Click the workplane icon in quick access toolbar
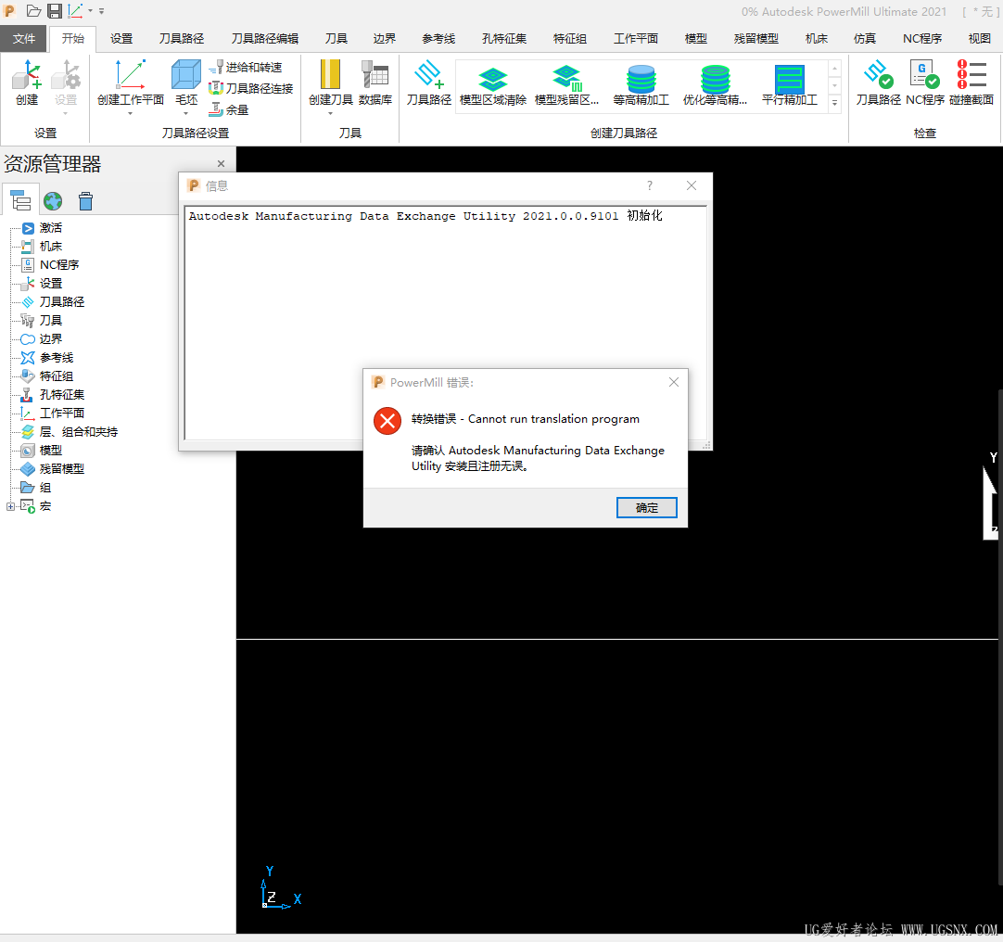Viewport: 1003px width, 942px height. [75, 11]
